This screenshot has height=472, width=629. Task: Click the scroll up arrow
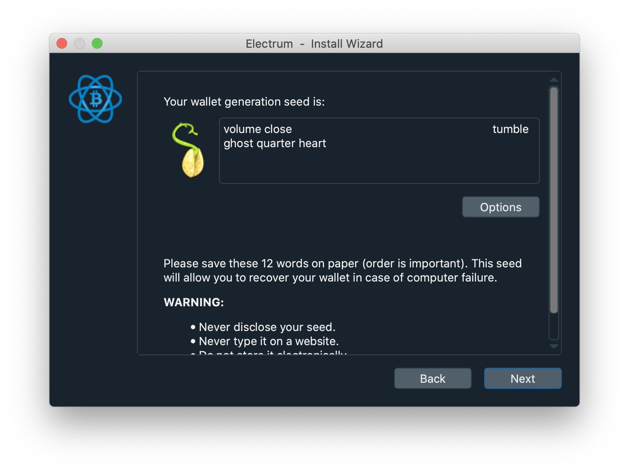(553, 80)
